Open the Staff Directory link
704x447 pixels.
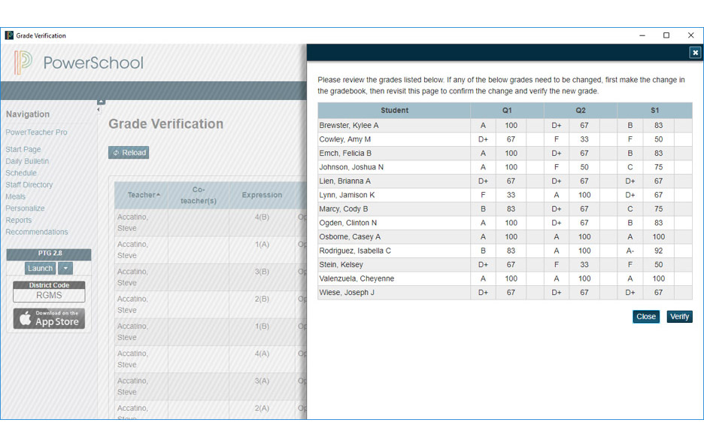pyautogui.click(x=29, y=185)
